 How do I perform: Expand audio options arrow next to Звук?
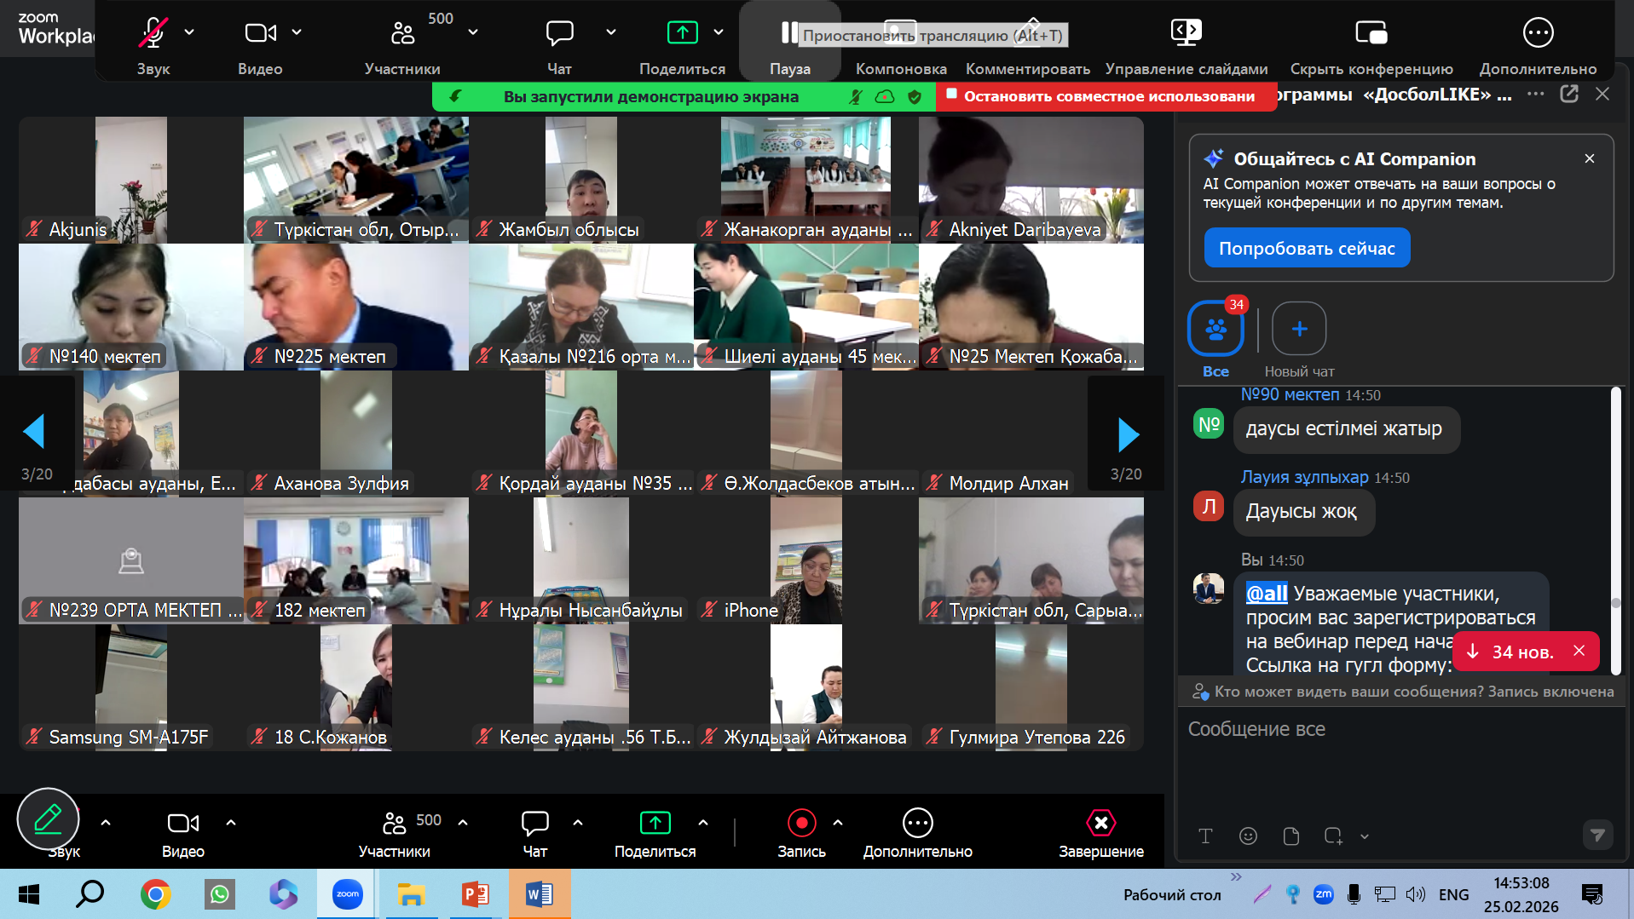pos(189,32)
